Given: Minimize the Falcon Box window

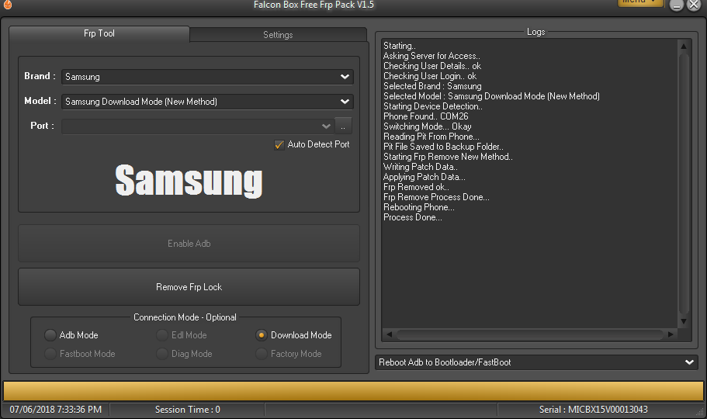Looking at the screenshot, I should click(676, 5).
